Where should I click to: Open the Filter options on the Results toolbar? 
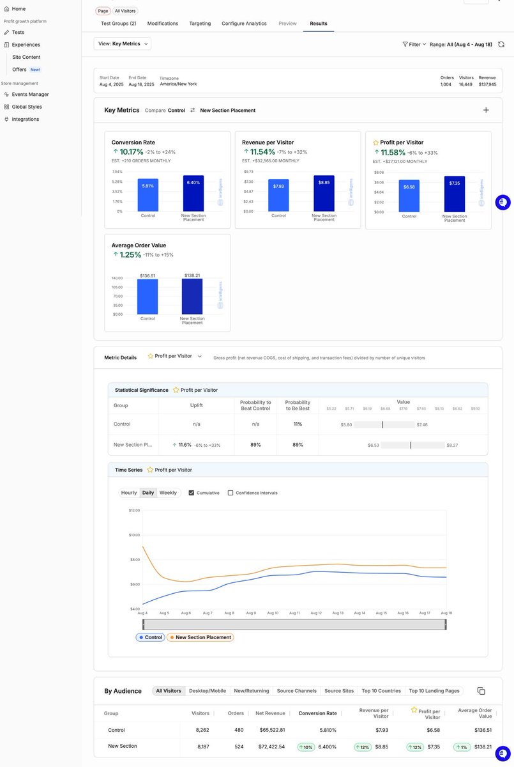pos(414,44)
